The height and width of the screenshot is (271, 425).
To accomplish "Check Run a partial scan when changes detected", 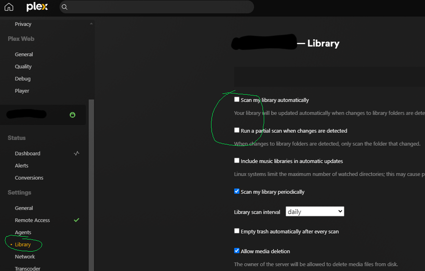I will coord(237,130).
